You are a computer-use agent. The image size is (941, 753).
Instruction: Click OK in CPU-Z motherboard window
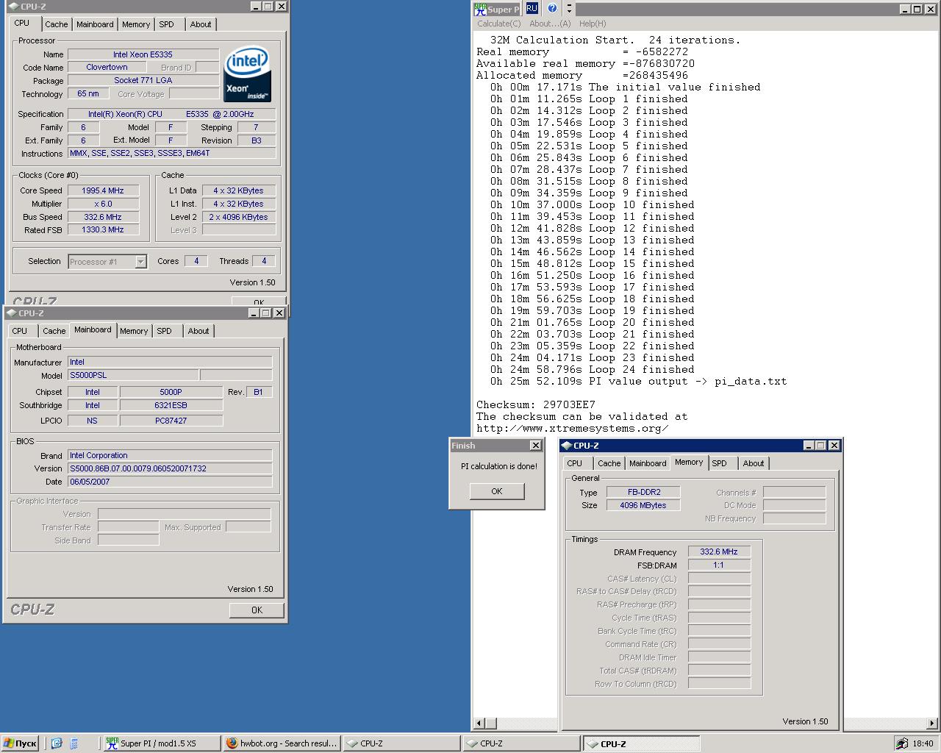coord(257,610)
